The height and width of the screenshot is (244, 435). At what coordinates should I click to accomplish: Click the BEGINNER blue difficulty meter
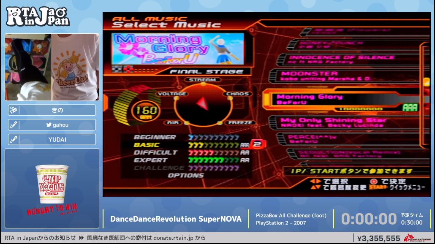[214, 137]
